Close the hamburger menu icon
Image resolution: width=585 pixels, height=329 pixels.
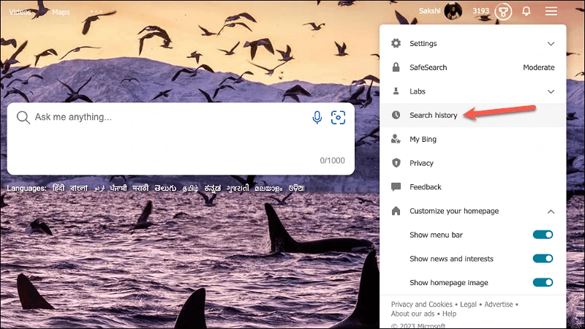551,12
